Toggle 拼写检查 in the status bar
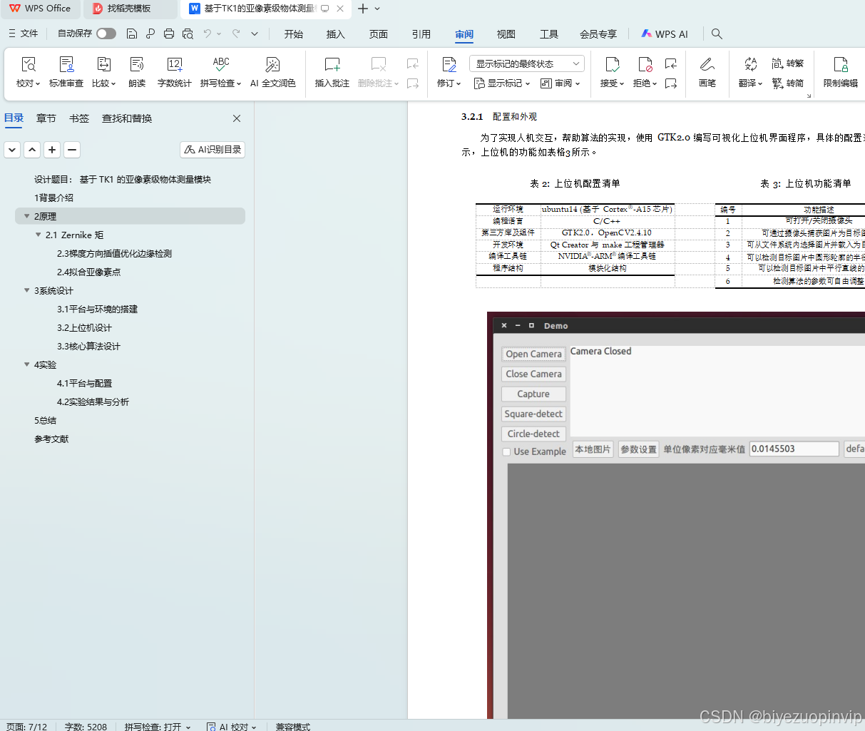The height and width of the screenshot is (731, 865). click(x=157, y=726)
